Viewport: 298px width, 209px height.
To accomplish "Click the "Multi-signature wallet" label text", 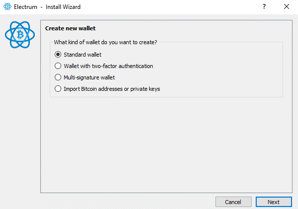I will point(89,77).
